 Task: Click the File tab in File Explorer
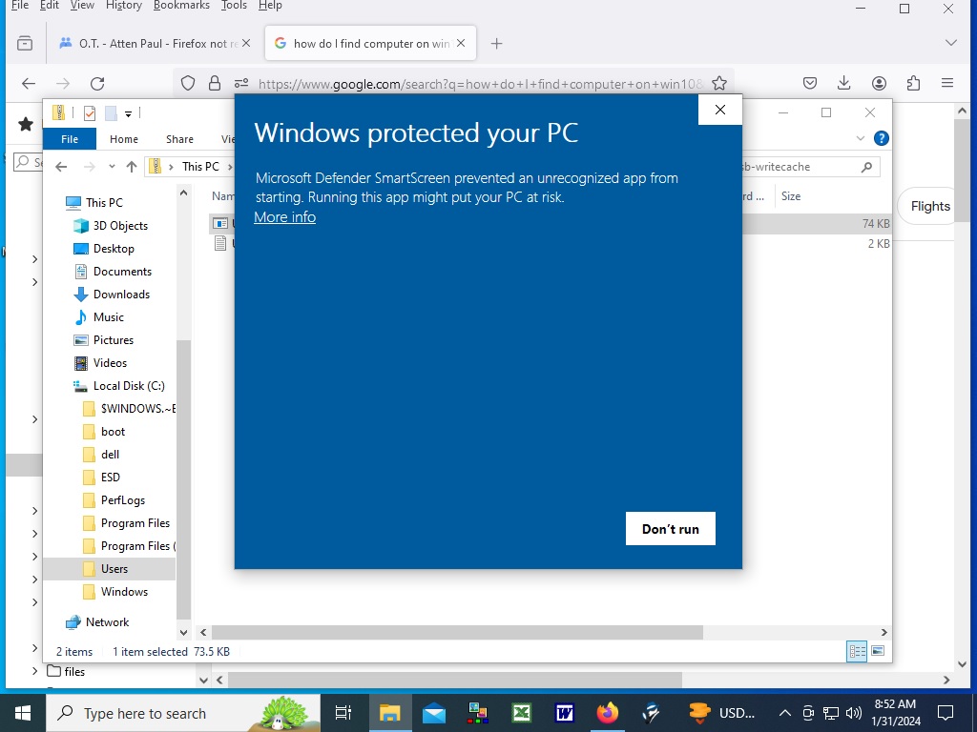click(x=70, y=139)
